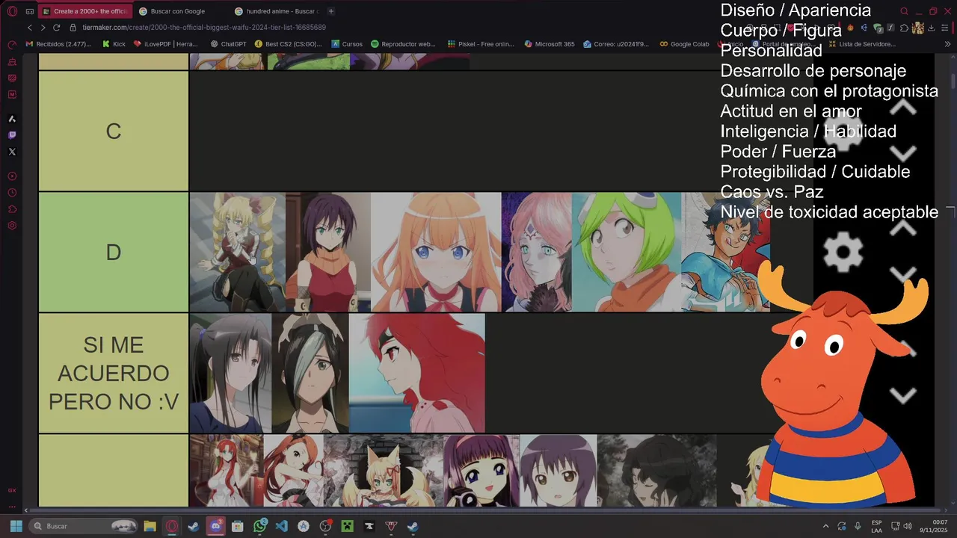Open WhatsApp from the taskbar
This screenshot has width=957, height=538.
(x=260, y=526)
